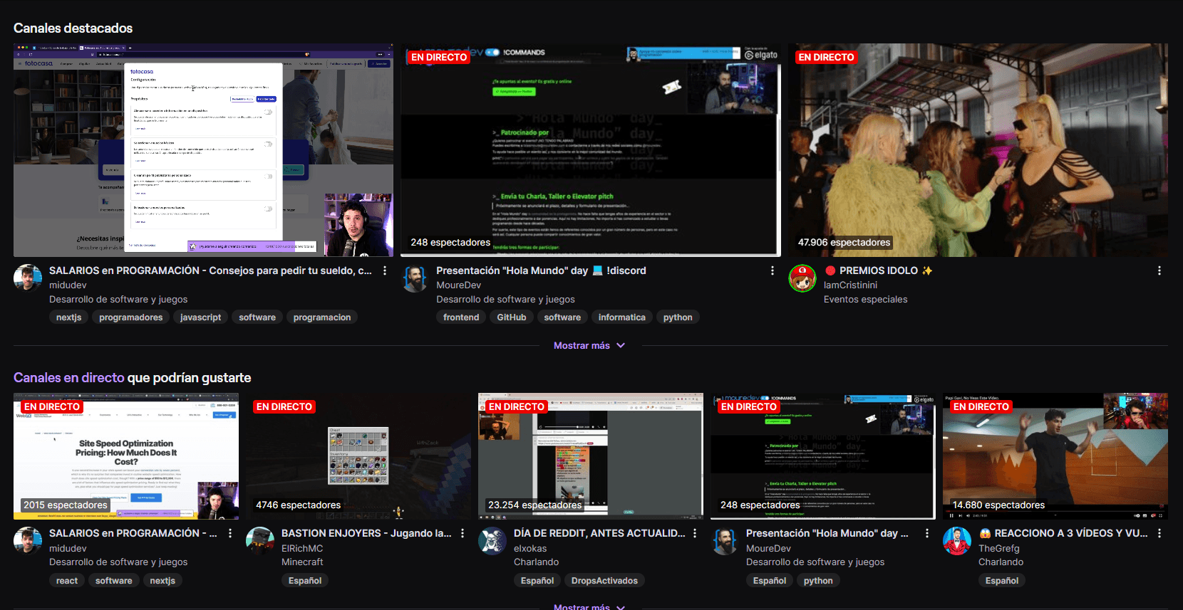Open Charlando category under elxokas
This screenshot has width=1183, height=610.
(x=536, y=562)
